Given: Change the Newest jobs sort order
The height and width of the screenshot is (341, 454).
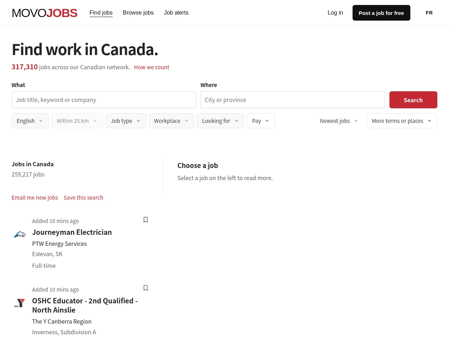Looking at the screenshot, I should coord(339,121).
